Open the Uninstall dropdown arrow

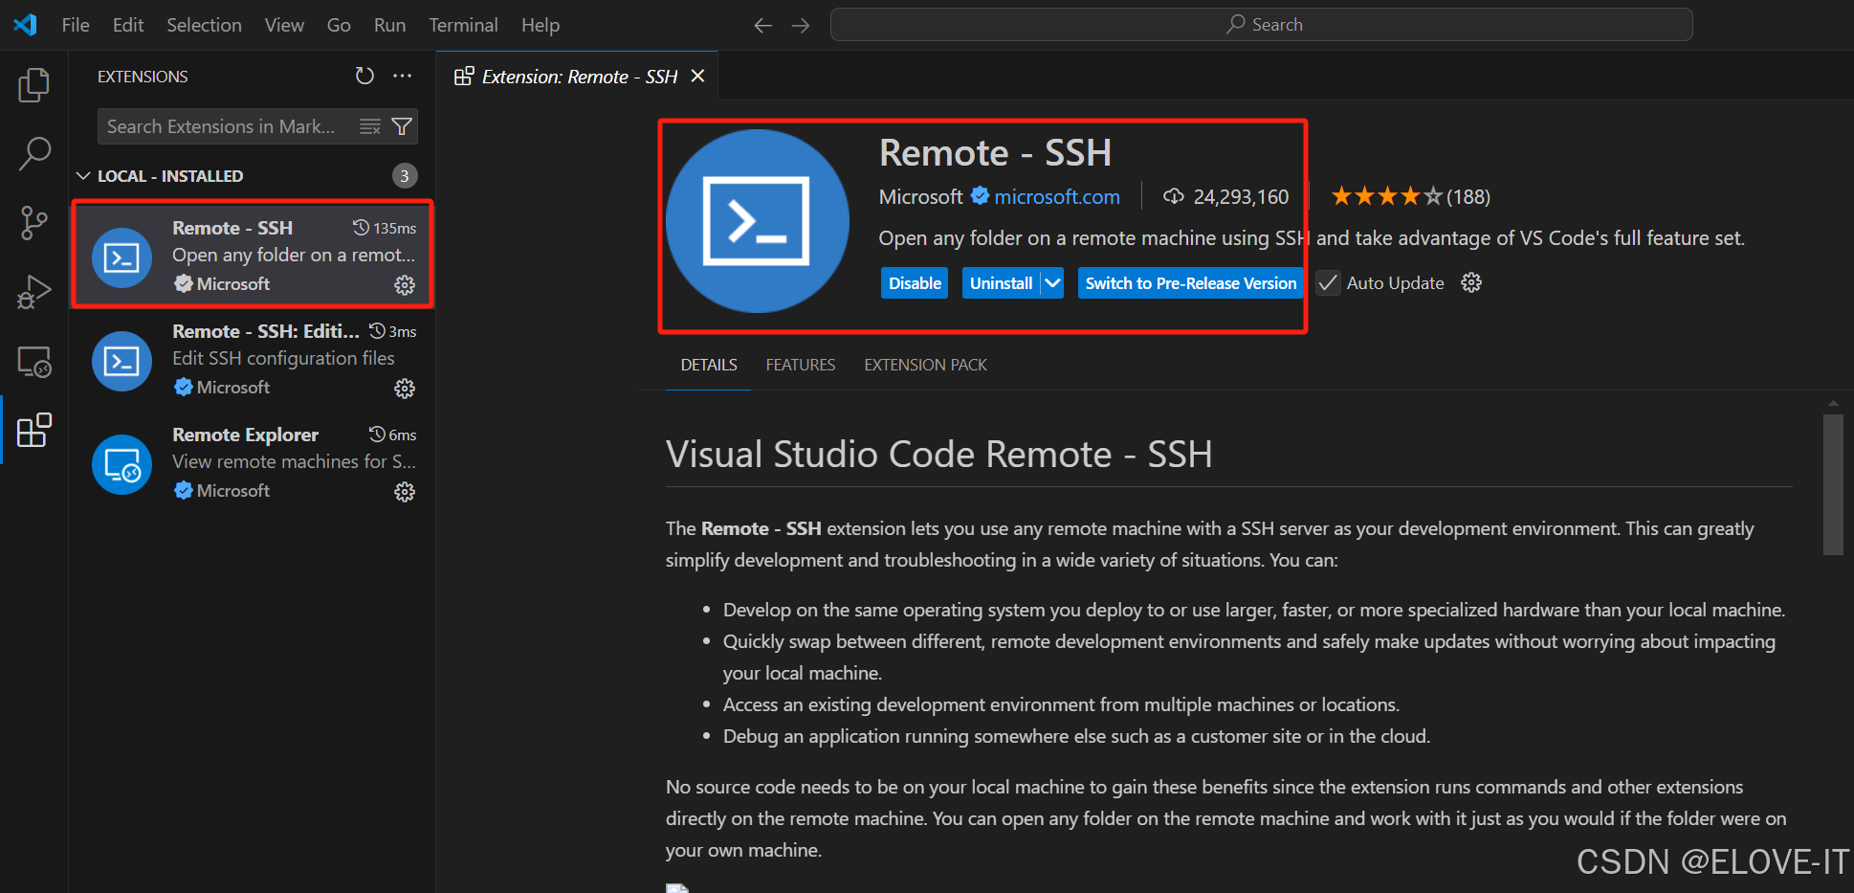pos(1052,283)
